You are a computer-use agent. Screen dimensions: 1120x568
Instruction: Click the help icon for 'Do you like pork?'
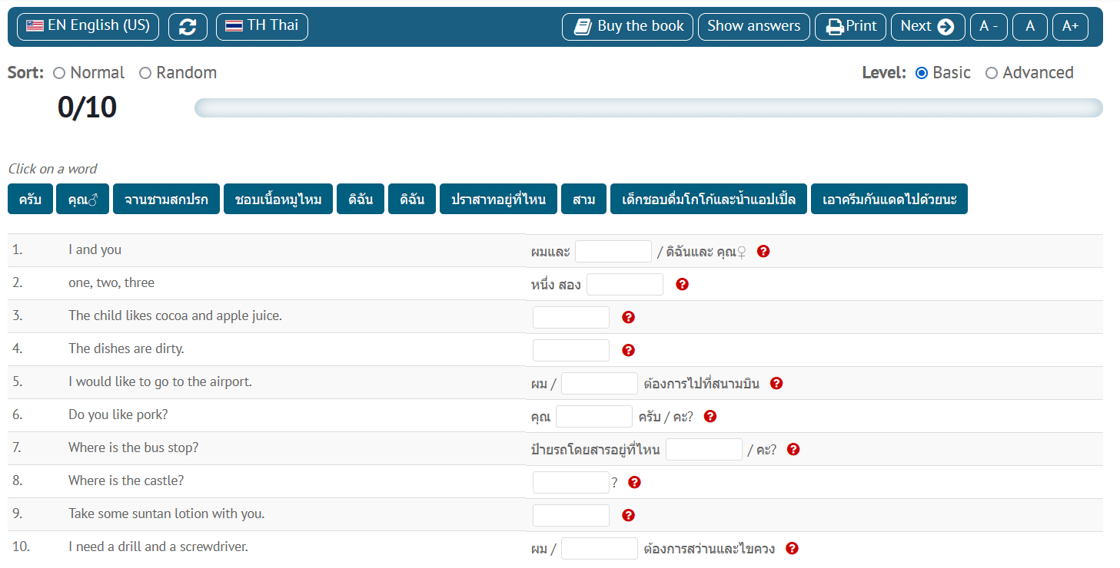pyautogui.click(x=710, y=416)
